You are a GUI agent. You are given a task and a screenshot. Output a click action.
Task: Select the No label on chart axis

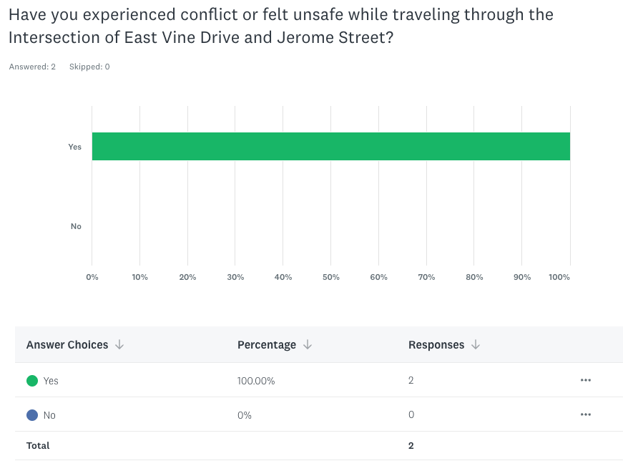click(76, 226)
